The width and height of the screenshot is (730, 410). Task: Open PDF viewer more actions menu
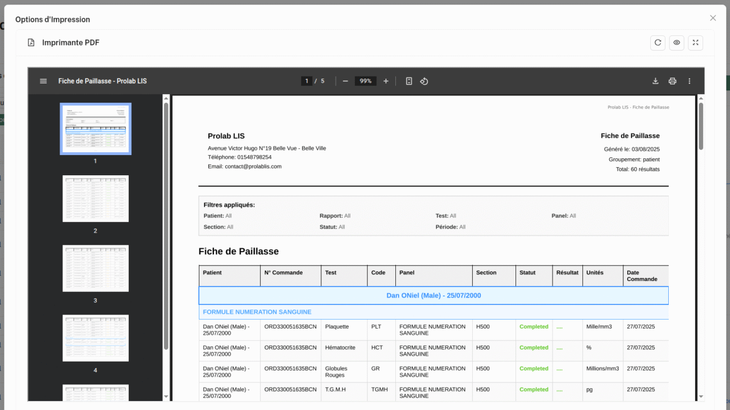pyautogui.click(x=690, y=81)
